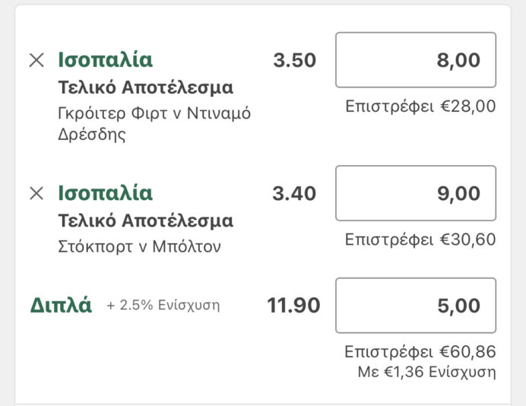
Task: Click Τελικό Αποτέλεσμα under the first Ισοπαλία
Action: pyautogui.click(x=145, y=87)
